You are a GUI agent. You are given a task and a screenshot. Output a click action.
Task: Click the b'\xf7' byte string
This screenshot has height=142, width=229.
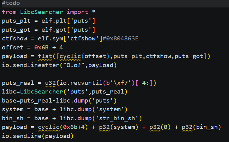(x=119, y=83)
